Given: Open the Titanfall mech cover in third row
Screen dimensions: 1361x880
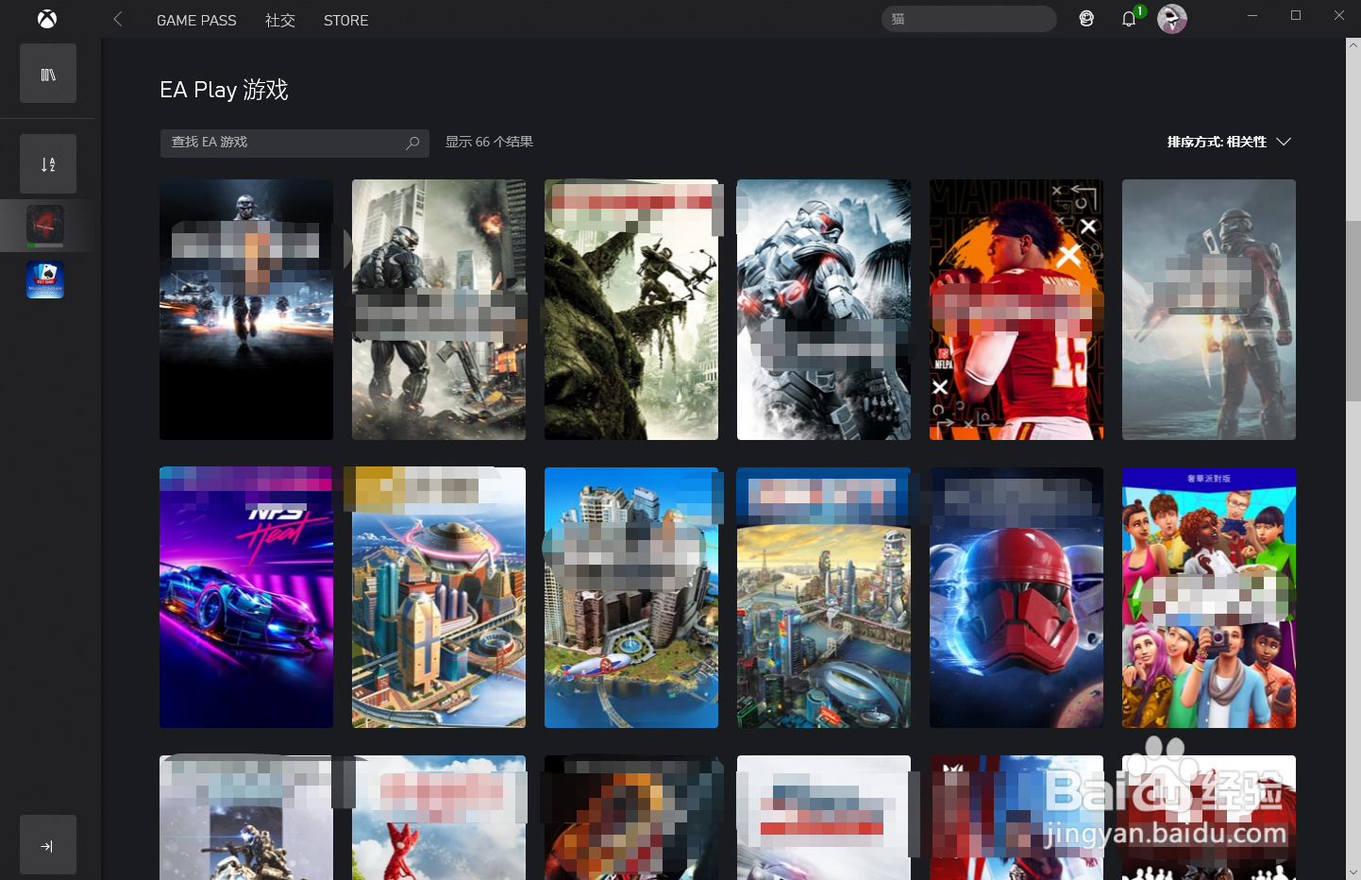Looking at the screenshot, I should coord(246,818).
